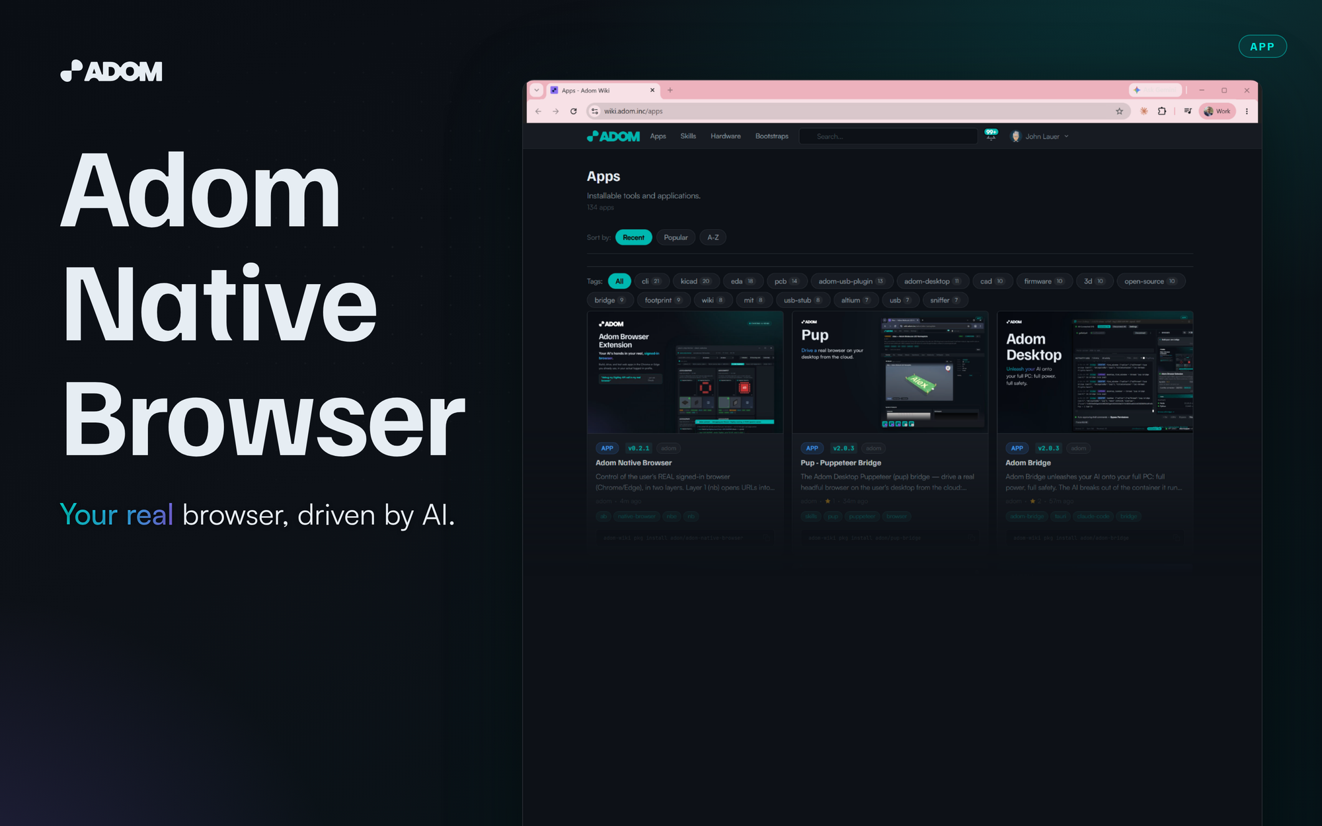
Task: Open the Pup card thumbnail image
Action: click(890, 372)
